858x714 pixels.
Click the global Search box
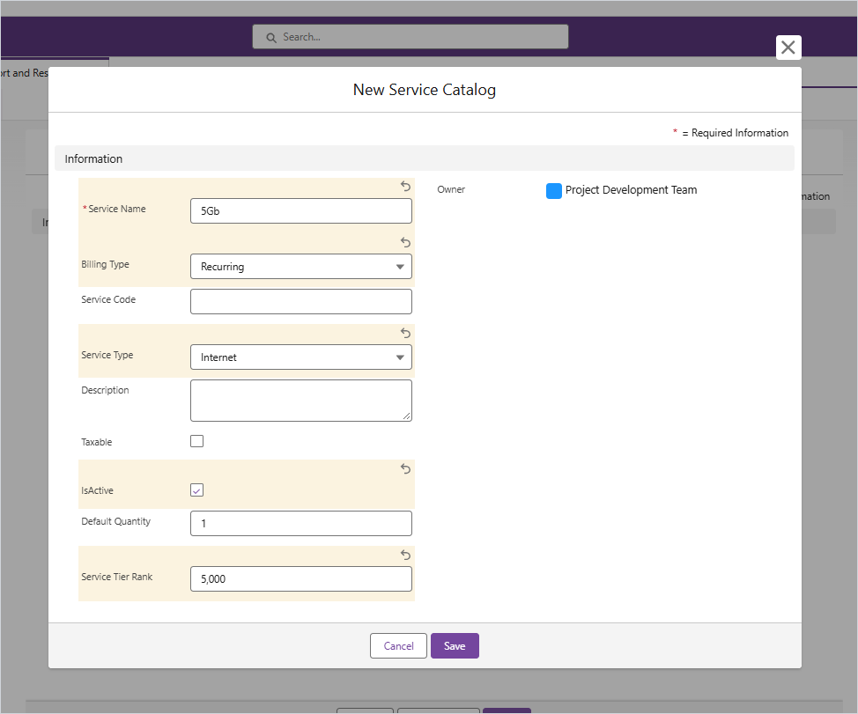(411, 37)
